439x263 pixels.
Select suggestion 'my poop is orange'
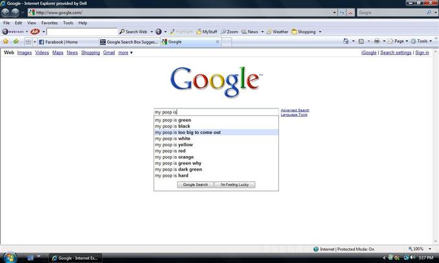[216, 157]
